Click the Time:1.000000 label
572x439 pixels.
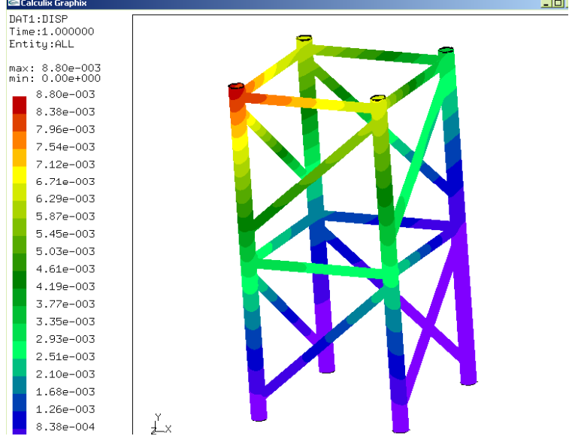[x=51, y=32]
